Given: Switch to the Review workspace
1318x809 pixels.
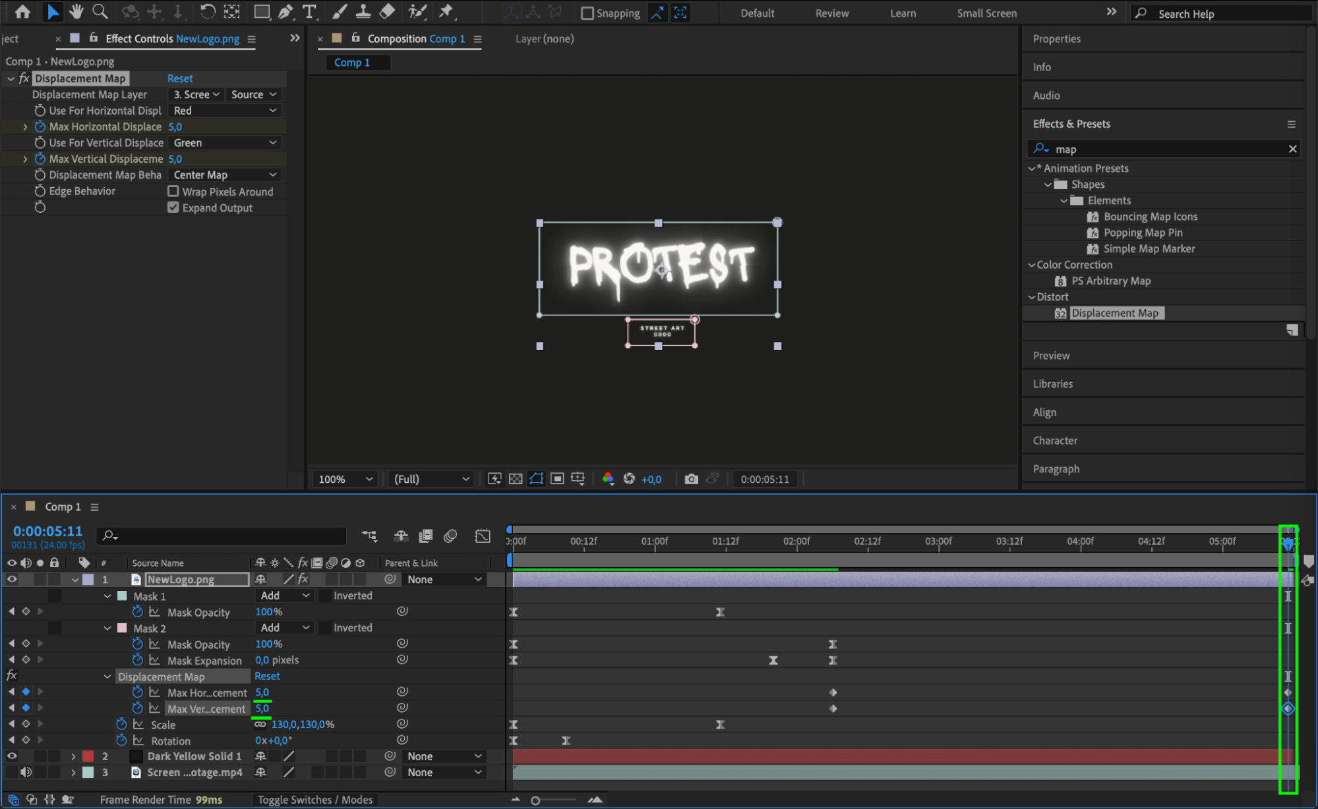Looking at the screenshot, I should click(831, 13).
